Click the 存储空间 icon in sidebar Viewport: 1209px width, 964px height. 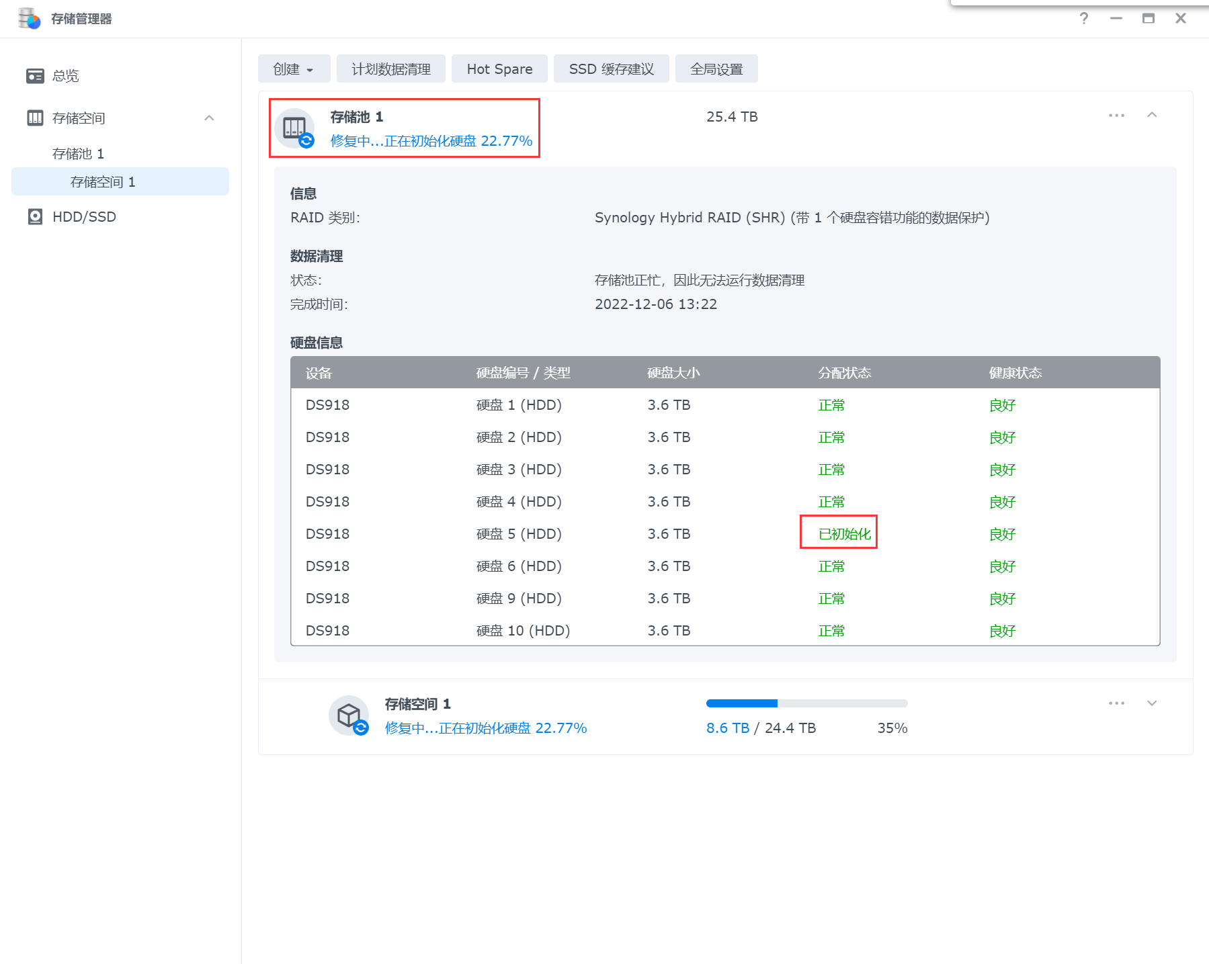tap(35, 118)
